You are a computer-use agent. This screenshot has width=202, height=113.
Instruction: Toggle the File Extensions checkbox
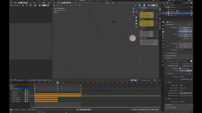(177, 66)
